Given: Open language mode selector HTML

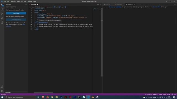Looking at the screenshot, I should [168, 94].
